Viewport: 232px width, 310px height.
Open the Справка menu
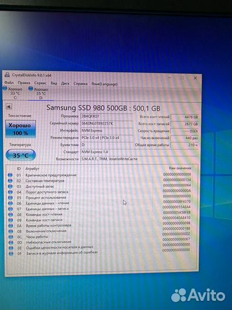(81, 84)
